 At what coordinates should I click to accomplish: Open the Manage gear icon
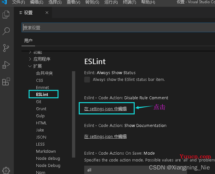[6, 170]
